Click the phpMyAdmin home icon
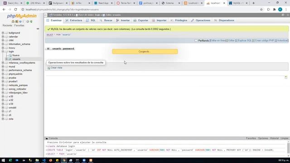Image resolution: width=290 pixels, height=163 pixels. (13, 21)
